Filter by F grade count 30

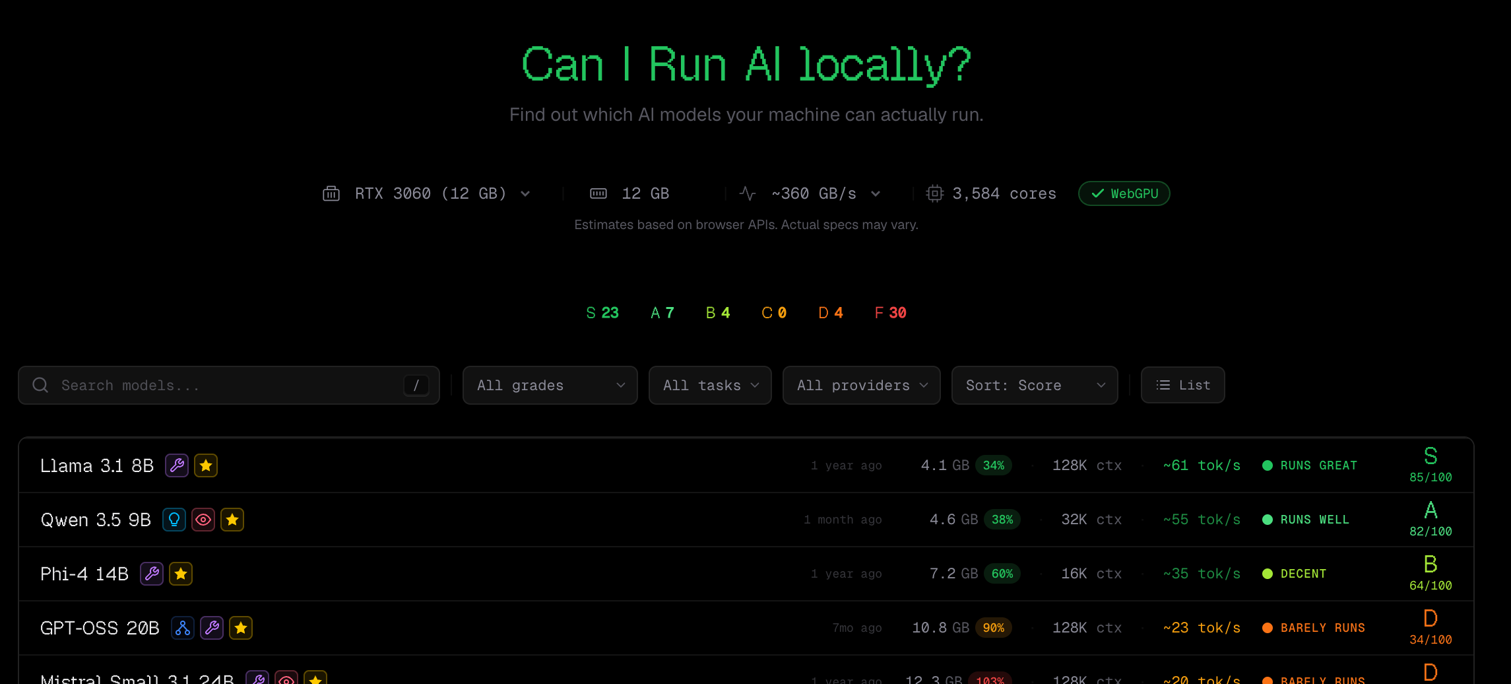click(890, 313)
